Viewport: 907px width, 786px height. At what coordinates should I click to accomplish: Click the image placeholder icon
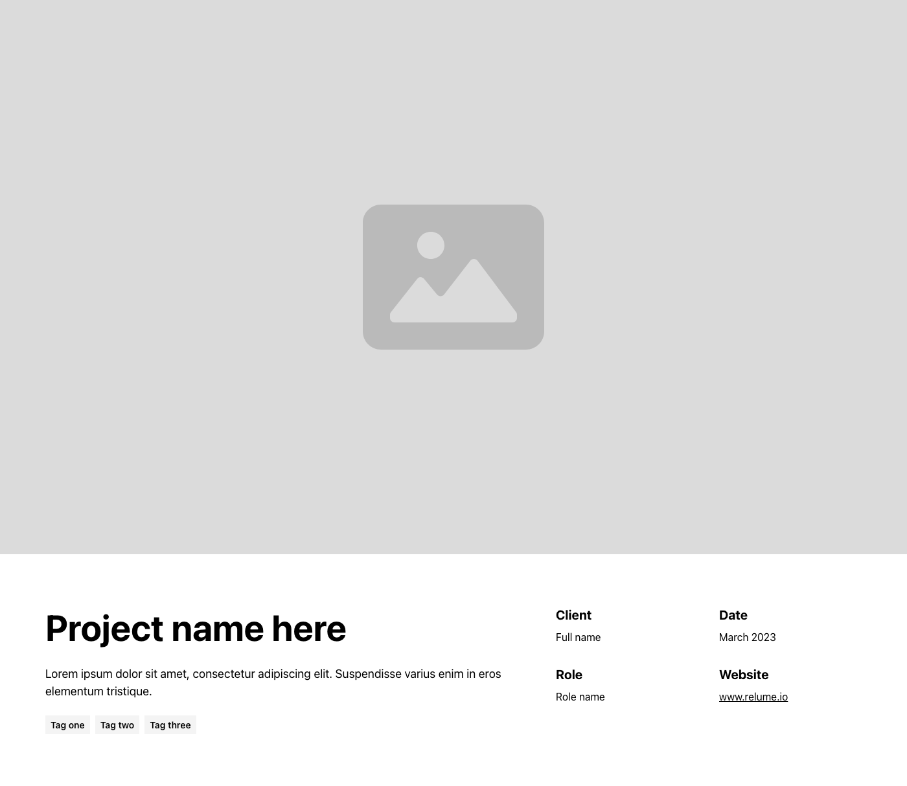[x=454, y=277]
